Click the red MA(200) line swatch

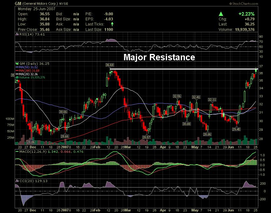click(17, 71)
